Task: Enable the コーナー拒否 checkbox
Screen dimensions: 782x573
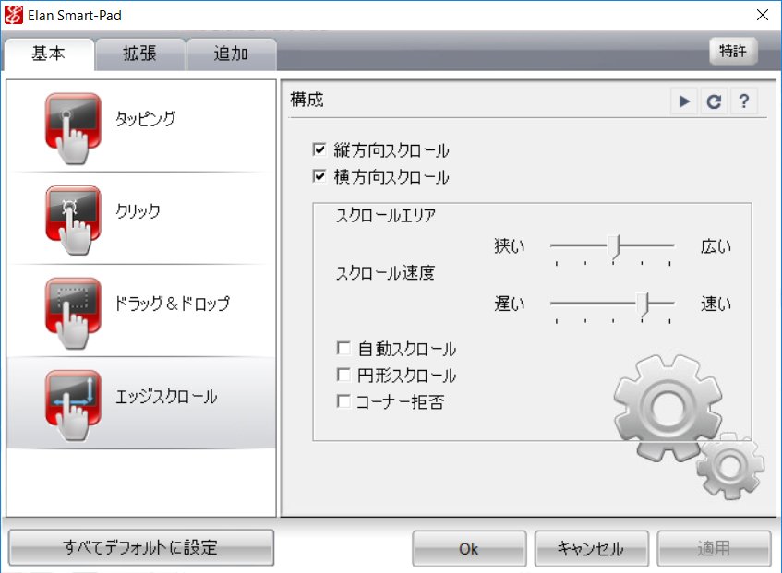Action: 343,401
